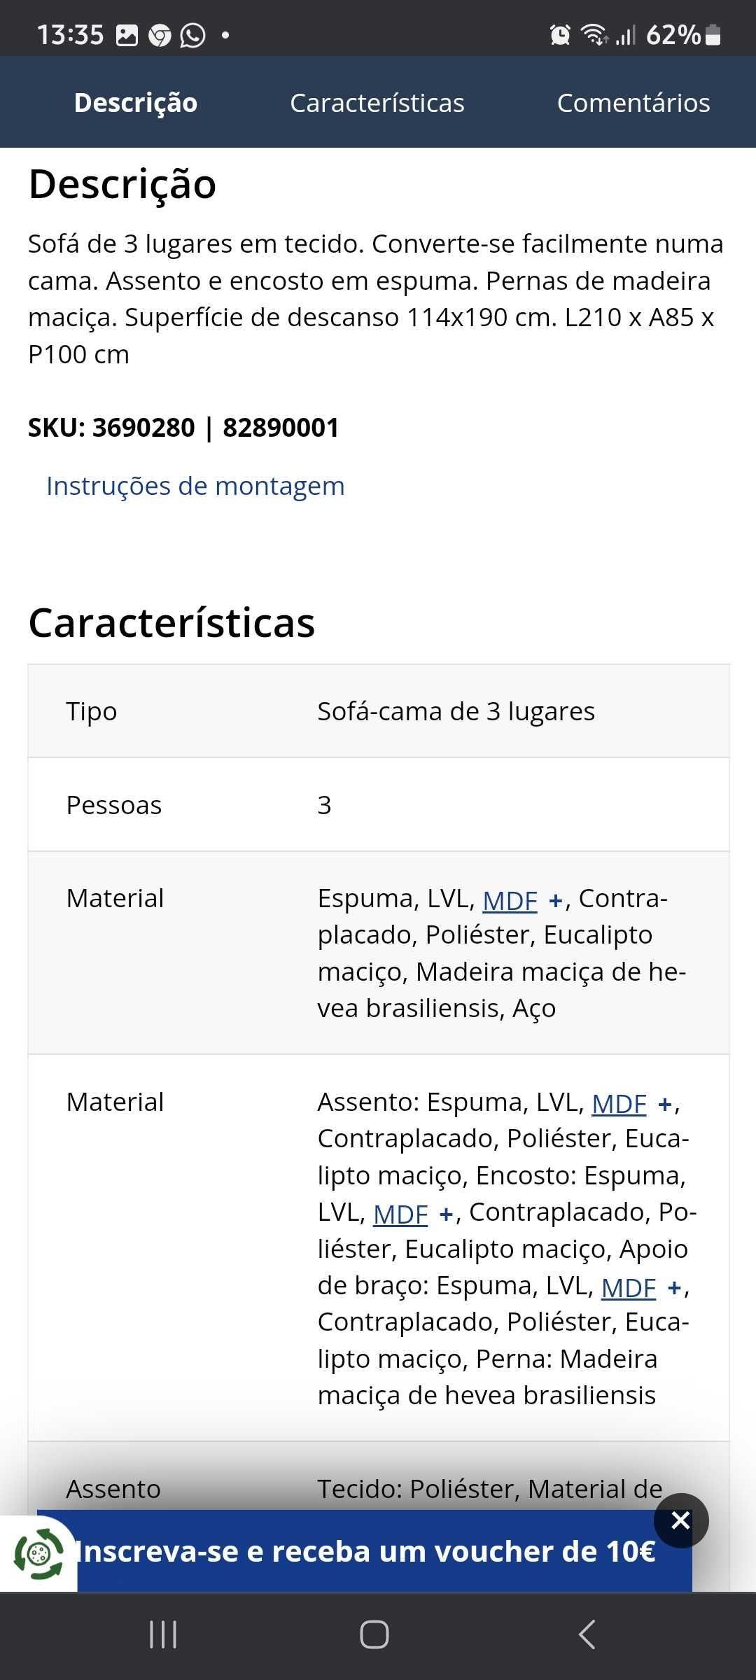Tap the Android back arrow
Viewport: 756px width, 1680px height.
[x=587, y=1634]
